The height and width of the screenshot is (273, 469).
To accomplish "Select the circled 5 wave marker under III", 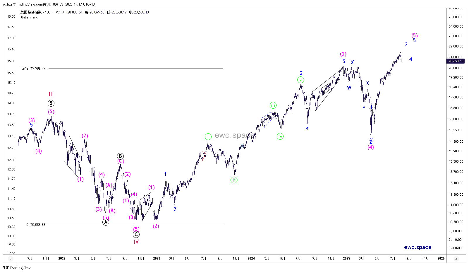I will (51, 103).
